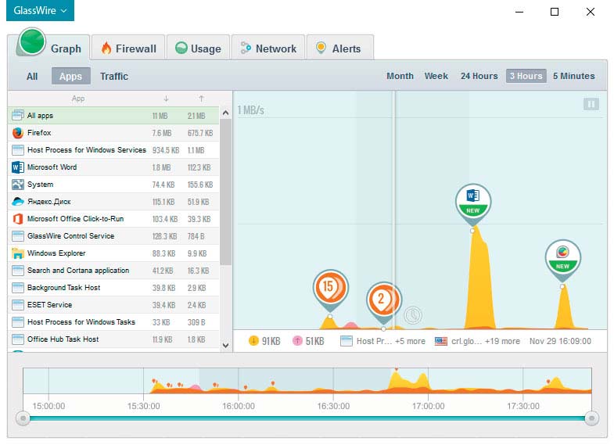The image size is (614, 445).
Task: Click All apps download total 11 MB
Action: click(160, 116)
